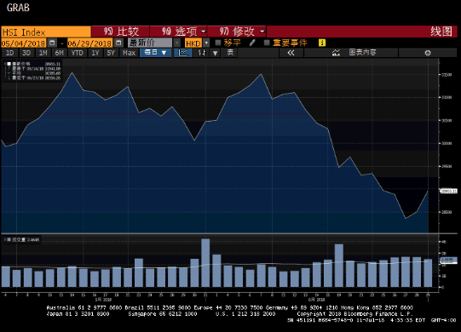This screenshot has height=332, width=461.
Task: Click the 线图 title label
Action: click(441, 31)
